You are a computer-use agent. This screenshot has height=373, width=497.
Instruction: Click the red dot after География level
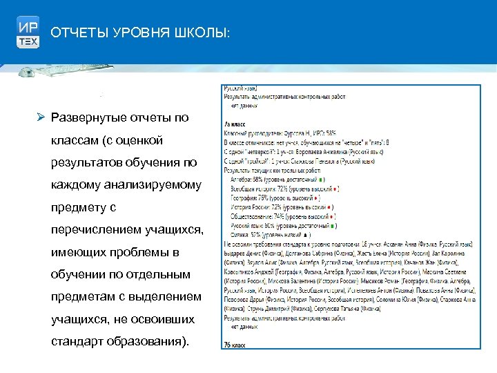[315, 198]
